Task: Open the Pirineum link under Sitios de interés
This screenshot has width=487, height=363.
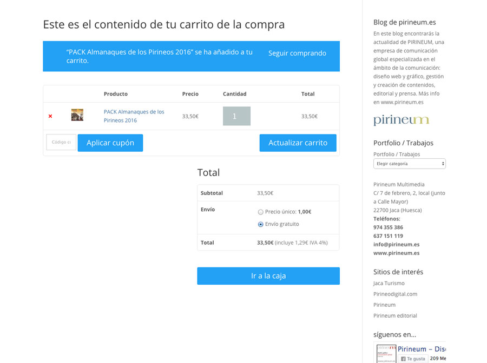Action: tap(385, 305)
